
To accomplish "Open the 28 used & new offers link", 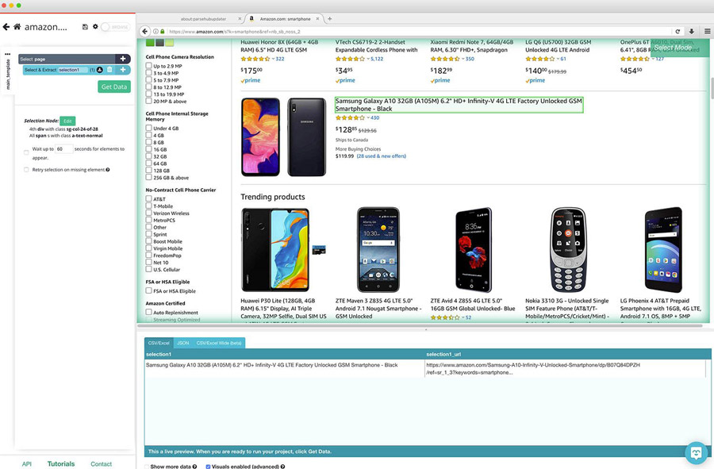I will pyautogui.click(x=381, y=156).
